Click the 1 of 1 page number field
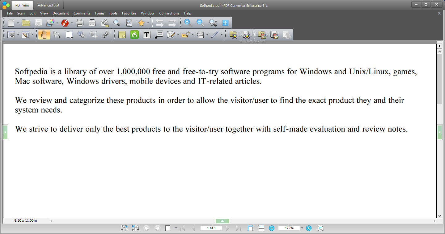 tap(211, 228)
